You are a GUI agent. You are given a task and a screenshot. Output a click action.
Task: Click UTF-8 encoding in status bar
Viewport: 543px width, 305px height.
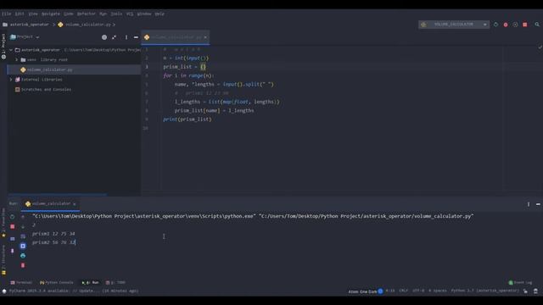tap(418, 291)
